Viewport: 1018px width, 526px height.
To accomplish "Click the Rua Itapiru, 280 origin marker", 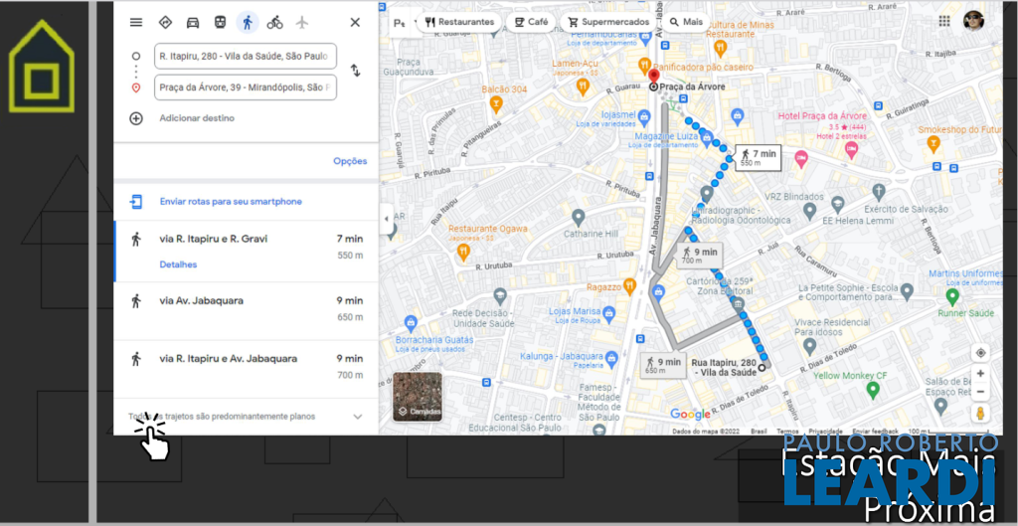I will (x=763, y=367).
